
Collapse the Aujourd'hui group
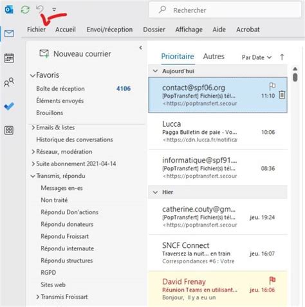coord(155,71)
